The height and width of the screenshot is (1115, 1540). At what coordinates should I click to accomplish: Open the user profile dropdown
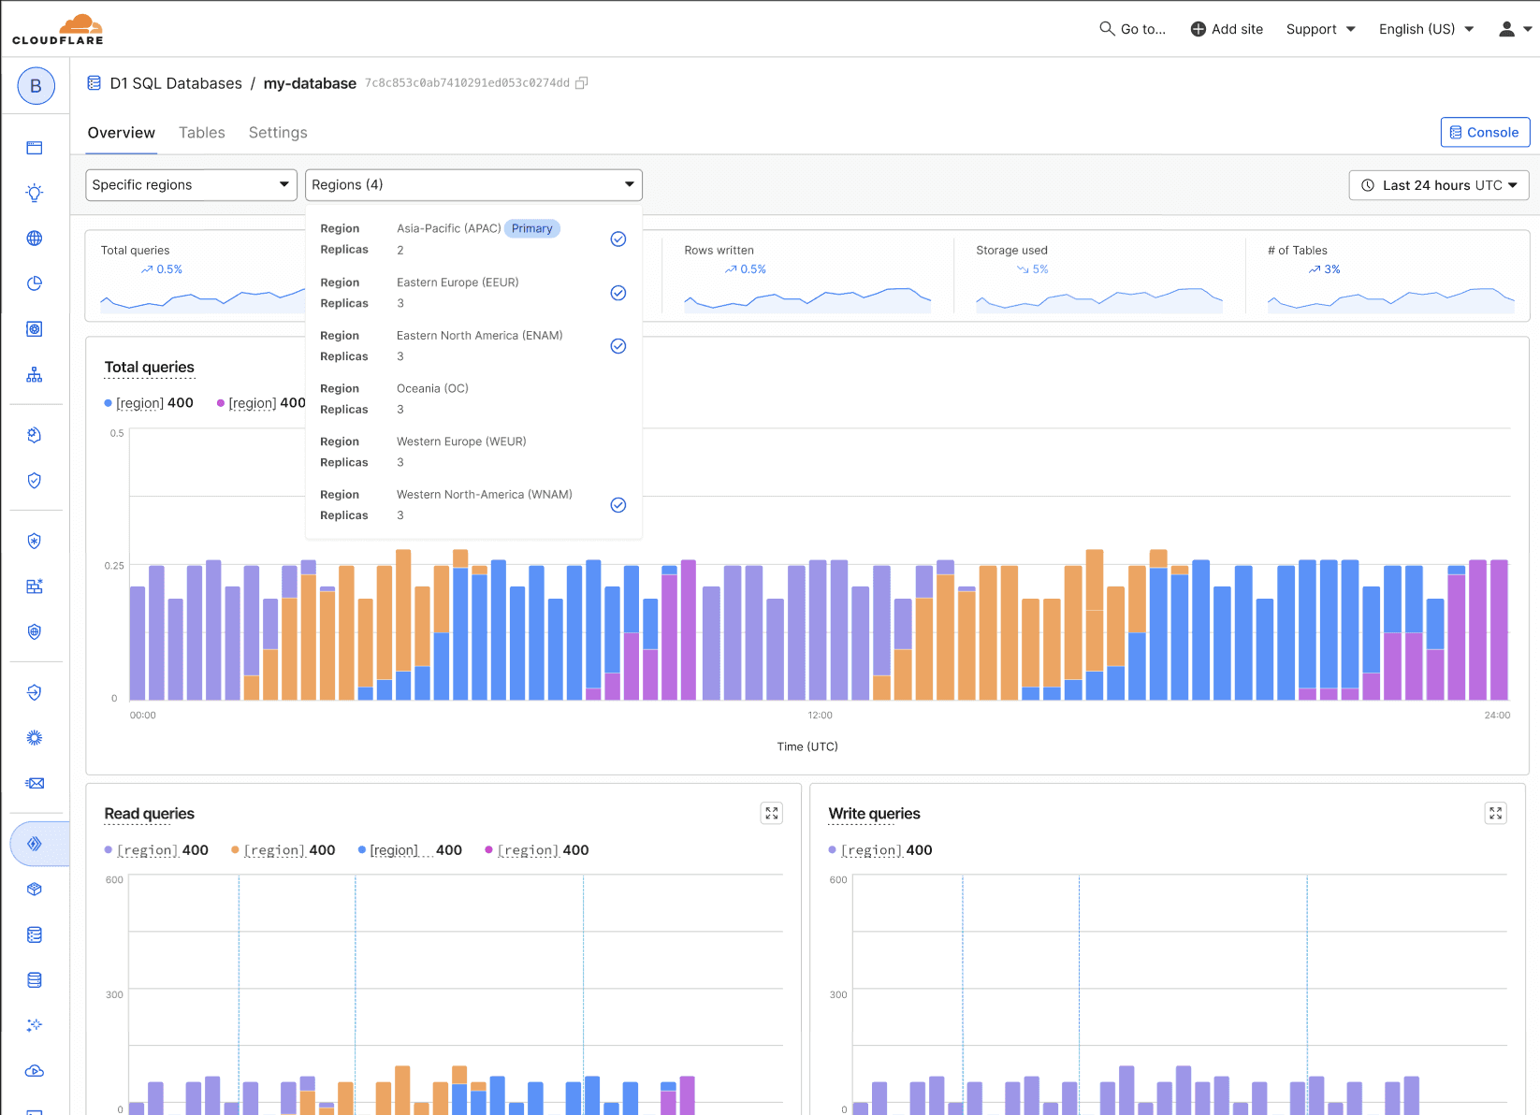point(1515,29)
